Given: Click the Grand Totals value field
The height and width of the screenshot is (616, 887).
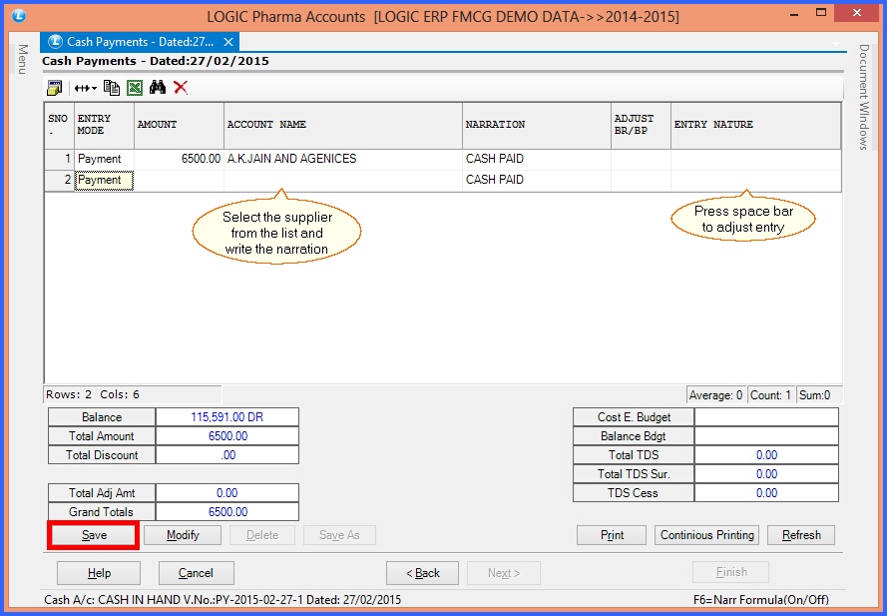Looking at the screenshot, I should click(x=226, y=512).
